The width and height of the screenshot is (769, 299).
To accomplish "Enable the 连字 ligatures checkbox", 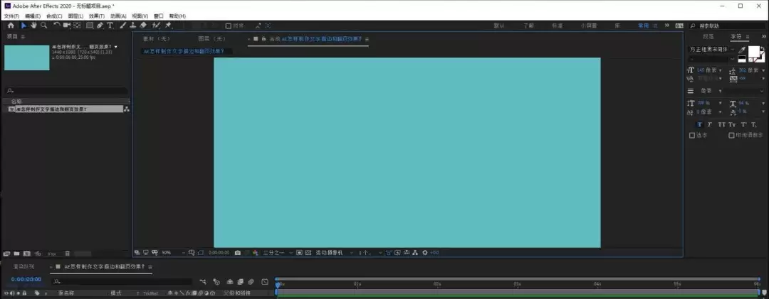I will pos(692,135).
